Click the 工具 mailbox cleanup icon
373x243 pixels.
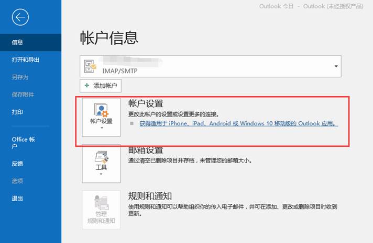(x=101, y=157)
